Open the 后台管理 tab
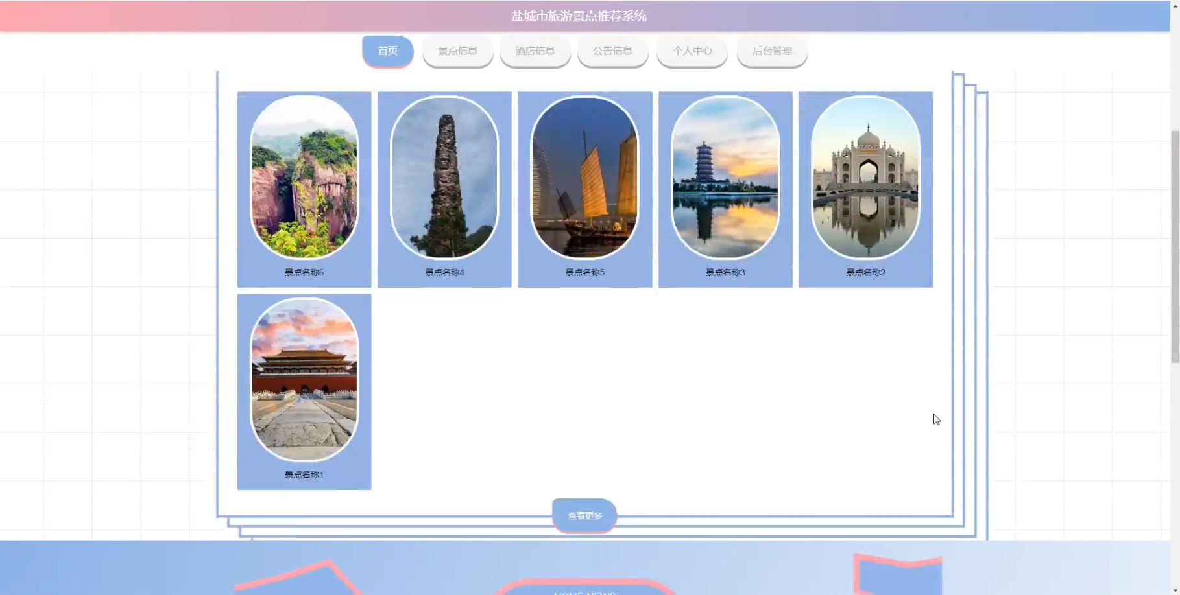 tap(772, 51)
